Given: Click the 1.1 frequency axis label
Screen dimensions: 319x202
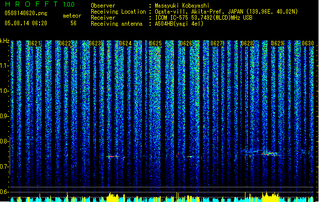Looking at the screenshot, I should (5, 66).
